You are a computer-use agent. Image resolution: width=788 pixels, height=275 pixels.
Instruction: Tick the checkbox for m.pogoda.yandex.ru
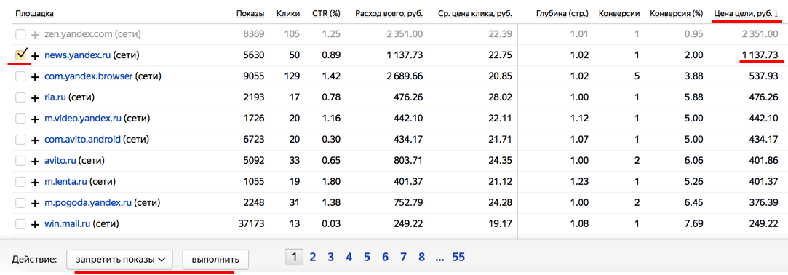point(20,202)
